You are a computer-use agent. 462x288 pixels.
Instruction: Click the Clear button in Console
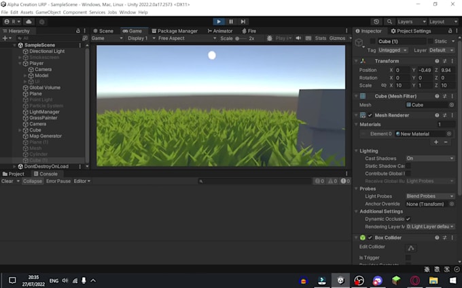pos(7,181)
